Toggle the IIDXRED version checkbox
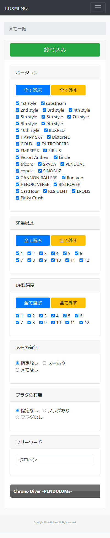Screen dimensions: 110x538 pyautogui.click(x=46, y=130)
